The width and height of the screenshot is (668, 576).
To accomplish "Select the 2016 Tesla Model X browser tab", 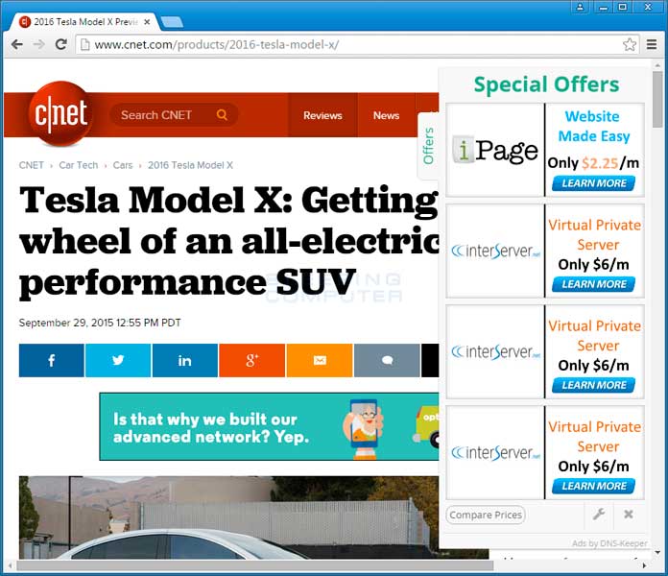I will (84, 22).
